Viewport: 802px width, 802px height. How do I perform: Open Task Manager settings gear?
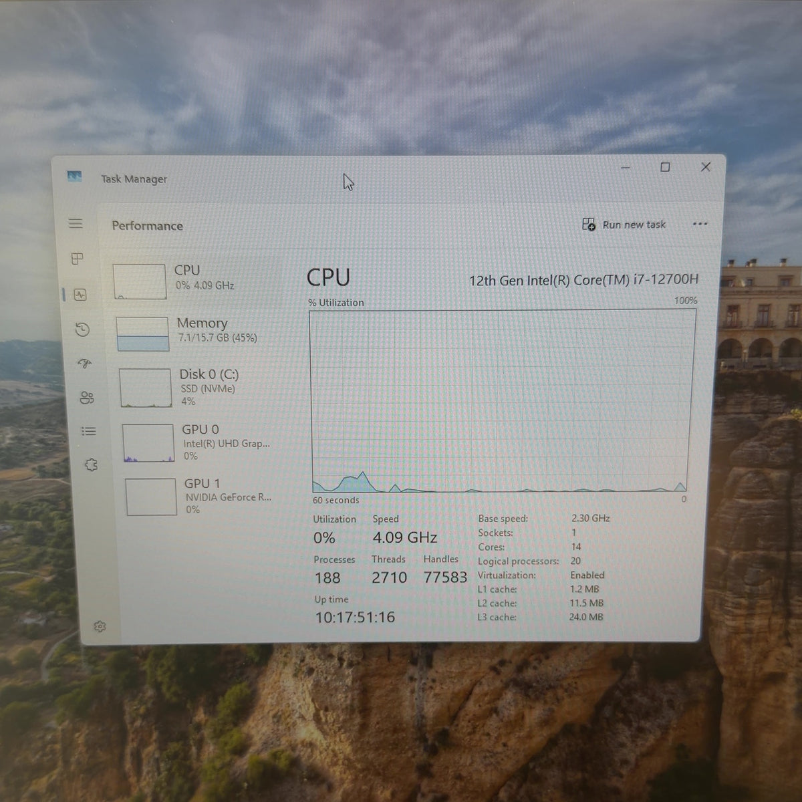[x=100, y=626]
